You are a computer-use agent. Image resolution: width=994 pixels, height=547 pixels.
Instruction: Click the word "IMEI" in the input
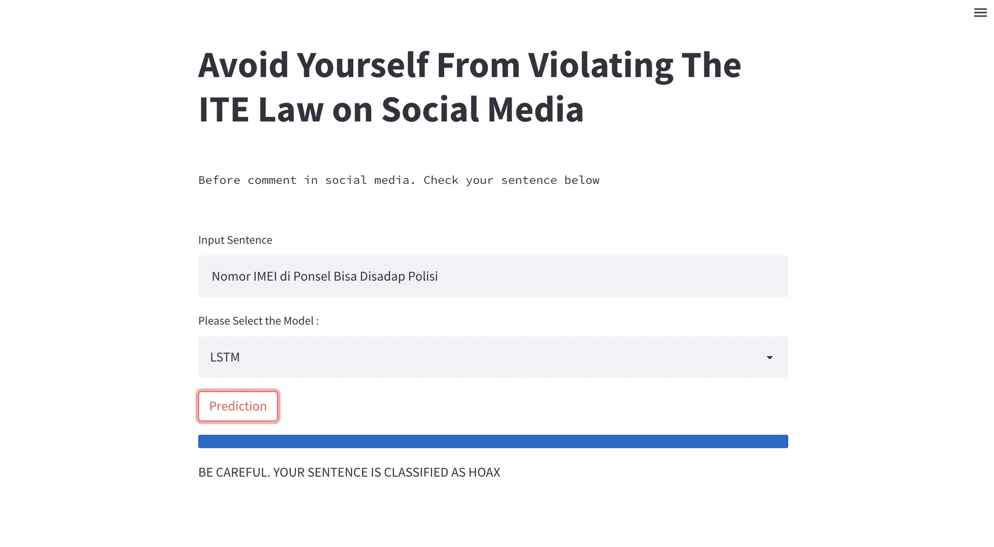click(x=265, y=276)
